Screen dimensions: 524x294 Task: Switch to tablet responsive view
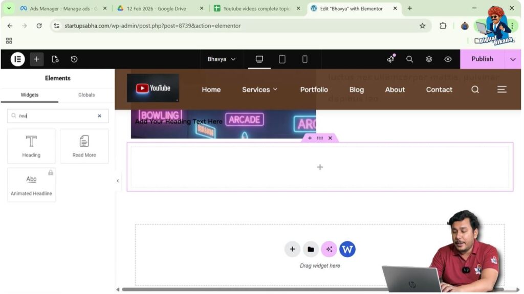pos(282,59)
